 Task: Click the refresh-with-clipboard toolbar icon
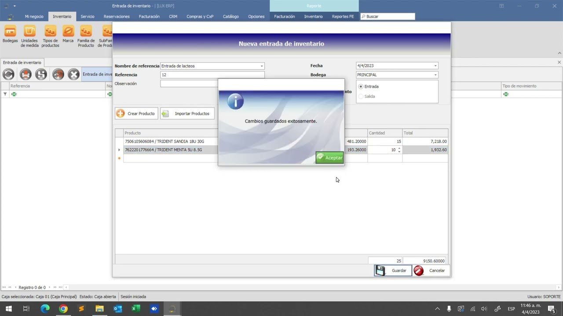58,74
